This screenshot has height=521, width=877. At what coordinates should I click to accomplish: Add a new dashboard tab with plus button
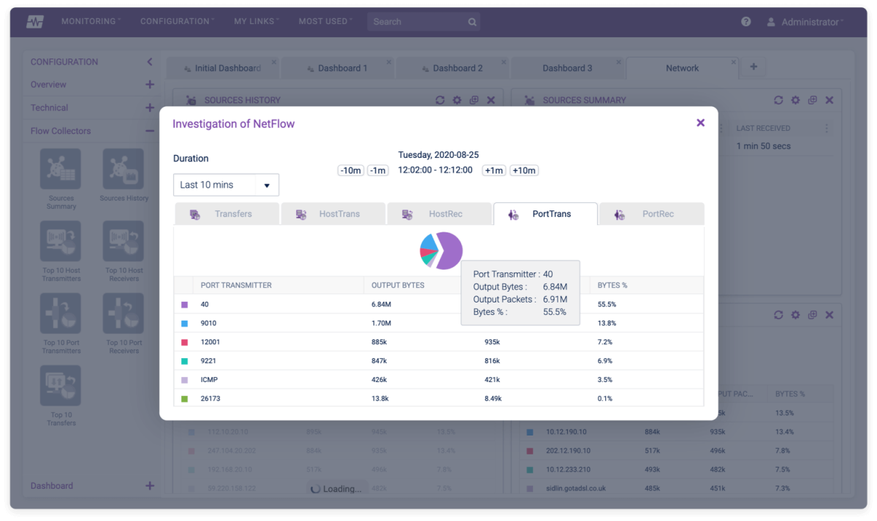point(753,66)
